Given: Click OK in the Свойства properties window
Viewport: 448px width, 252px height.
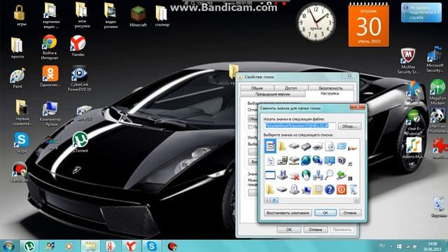Looking at the screenshot, I should point(289,230).
